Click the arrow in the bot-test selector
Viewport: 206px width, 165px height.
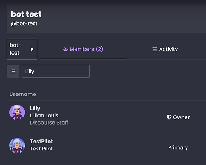(x=32, y=49)
